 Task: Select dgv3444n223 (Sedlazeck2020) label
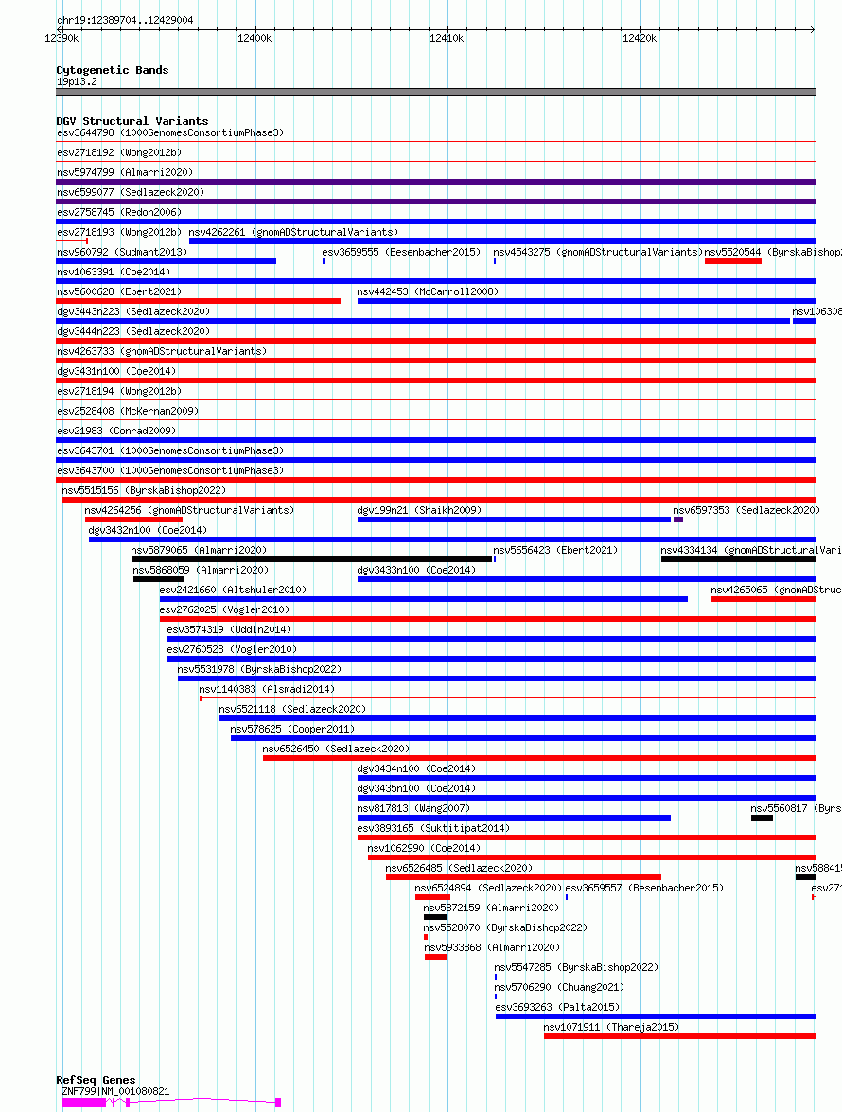point(133,331)
